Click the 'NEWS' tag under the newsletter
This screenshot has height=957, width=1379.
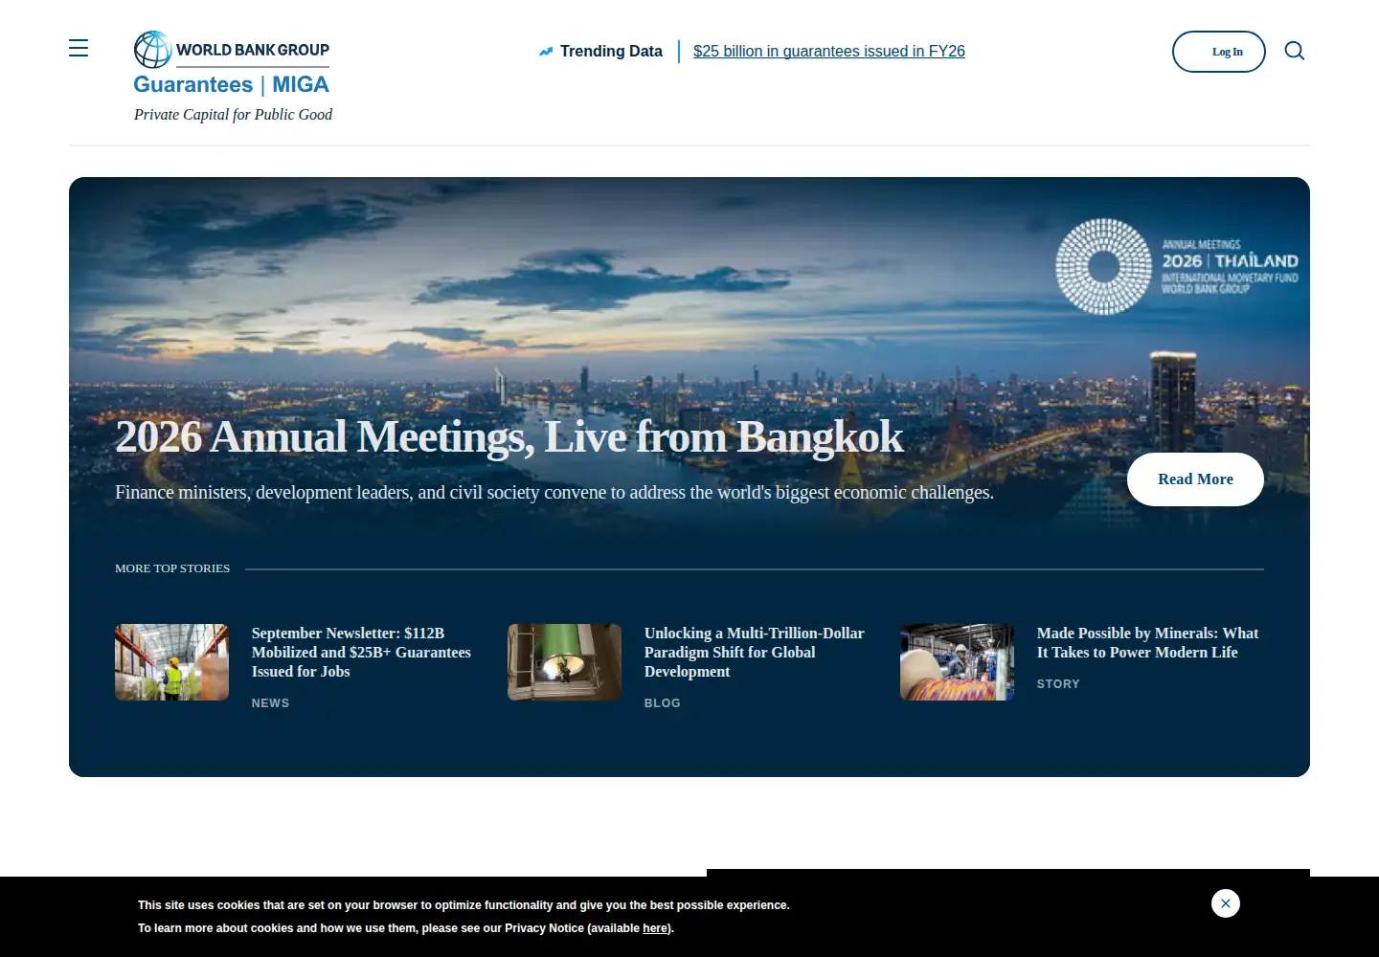tap(270, 703)
